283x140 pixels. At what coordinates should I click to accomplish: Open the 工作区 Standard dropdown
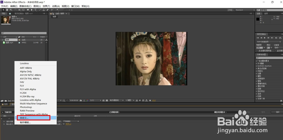pyautogui.click(x=245, y=10)
